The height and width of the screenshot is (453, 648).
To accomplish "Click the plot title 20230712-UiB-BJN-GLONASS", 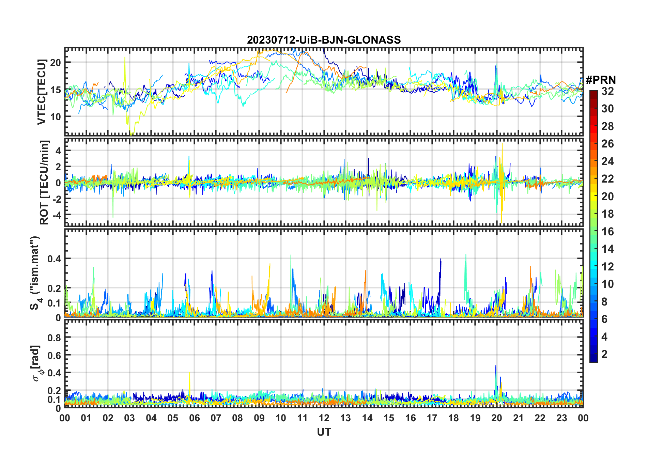I will pos(324,40).
